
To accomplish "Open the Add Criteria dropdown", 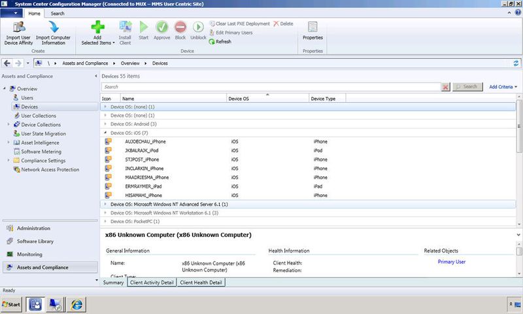I will click(x=503, y=87).
